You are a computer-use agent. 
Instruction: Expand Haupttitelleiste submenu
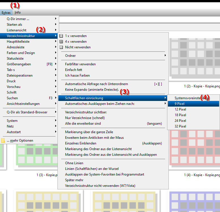[29, 42]
